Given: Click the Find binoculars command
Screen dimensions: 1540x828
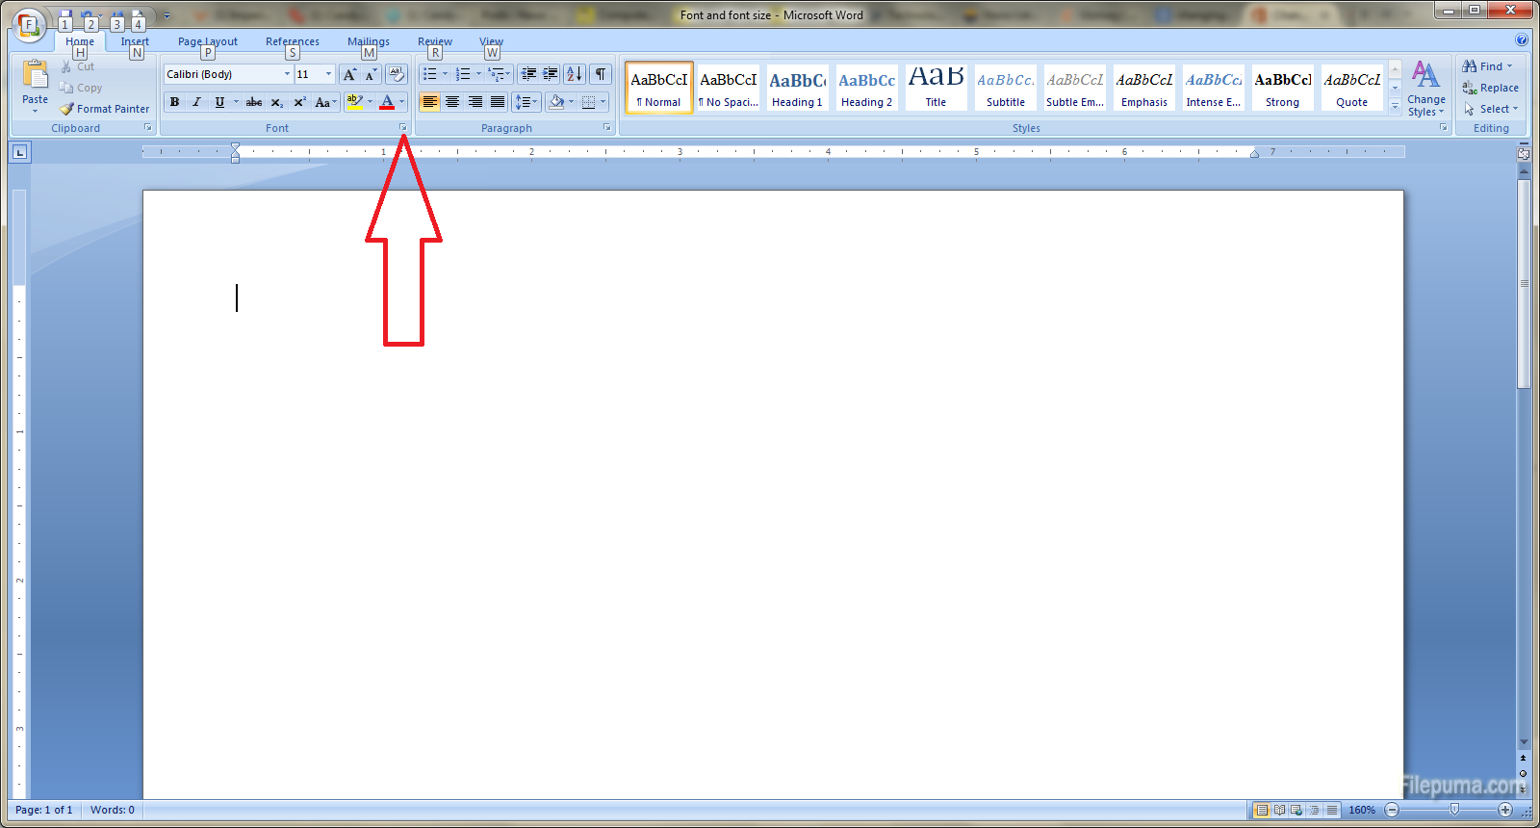Looking at the screenshot, I should point(1487,66).
